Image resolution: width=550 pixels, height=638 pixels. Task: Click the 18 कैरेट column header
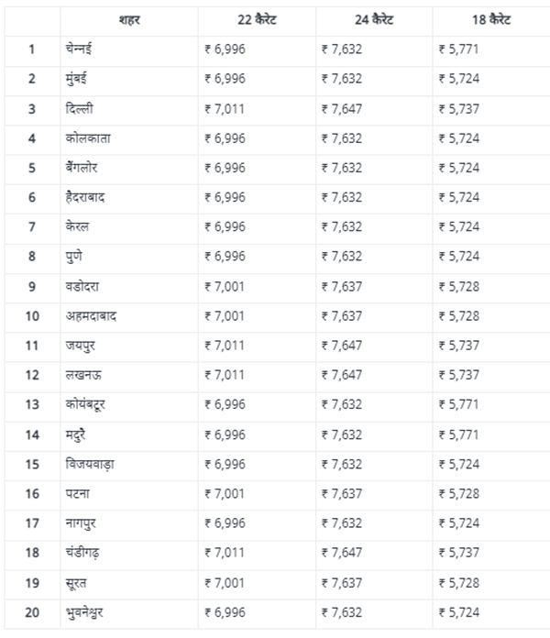click(x=491, y=19)
